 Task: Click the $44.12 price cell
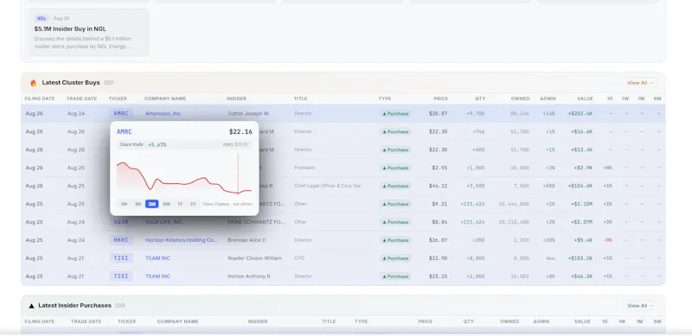[438, 186]
